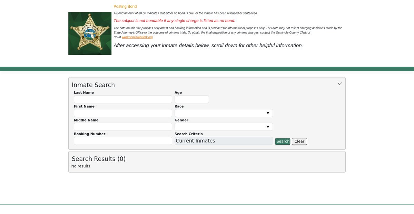Open the Gender dropdown
Viewport: 414px width, 214px height.
pyautogui.click(x=224, y=127)
